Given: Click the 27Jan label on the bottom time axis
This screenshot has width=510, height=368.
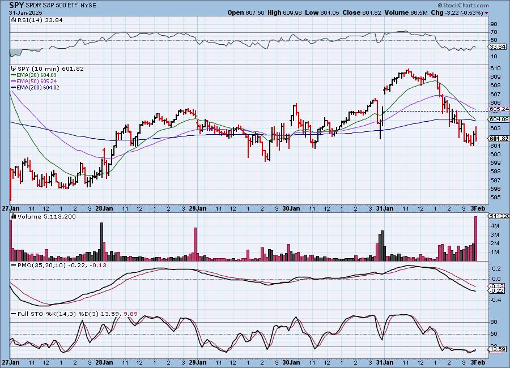Looking at the screenshot, I should point(11,362).
